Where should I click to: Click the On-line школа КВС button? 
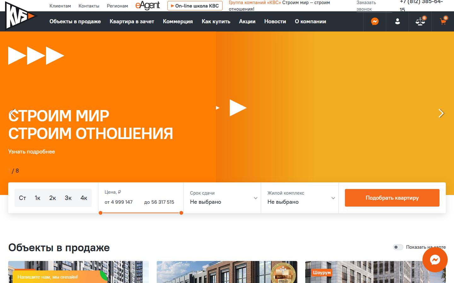pos(195,6)
